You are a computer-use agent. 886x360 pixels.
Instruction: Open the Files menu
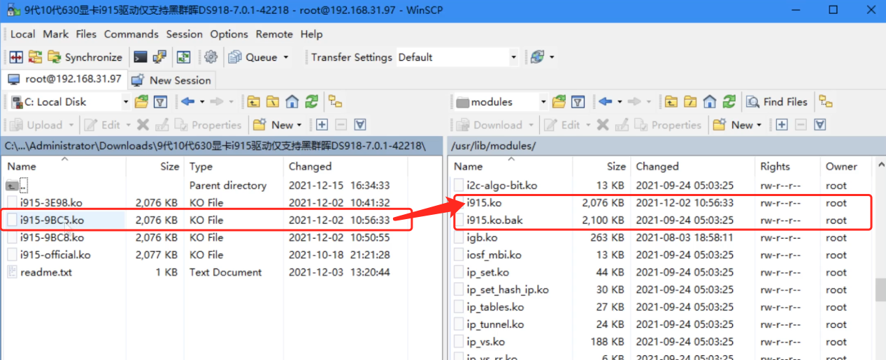click(x=86, y=34)
